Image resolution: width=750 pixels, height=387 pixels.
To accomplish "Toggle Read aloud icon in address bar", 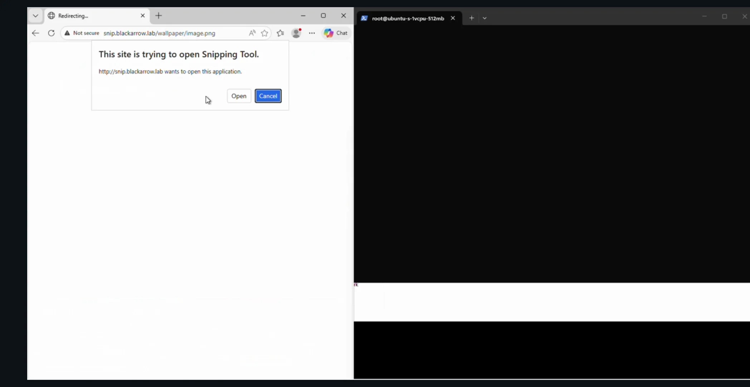I will click(x=252, y=33).
